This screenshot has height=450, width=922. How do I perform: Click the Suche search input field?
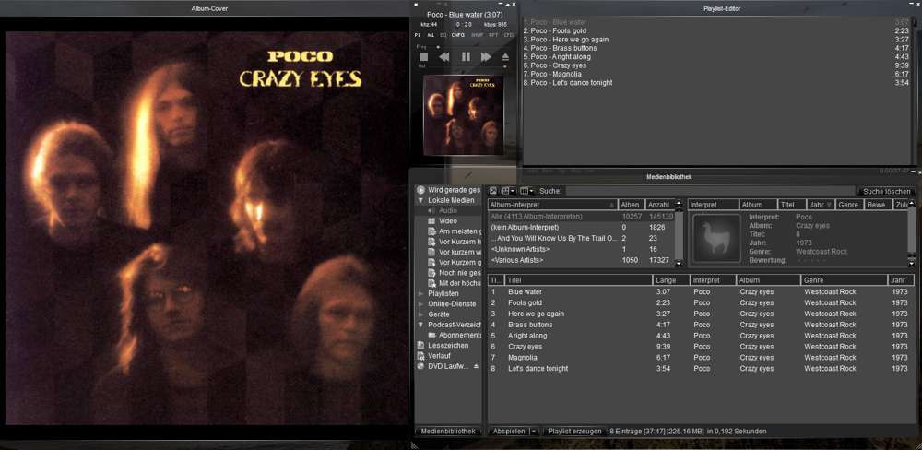tap(710, 191)
